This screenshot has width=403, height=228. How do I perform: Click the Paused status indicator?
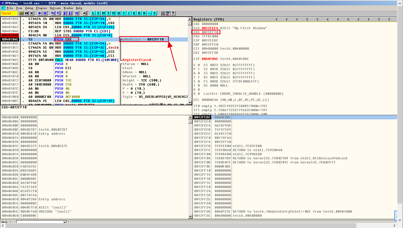[9, 13]
